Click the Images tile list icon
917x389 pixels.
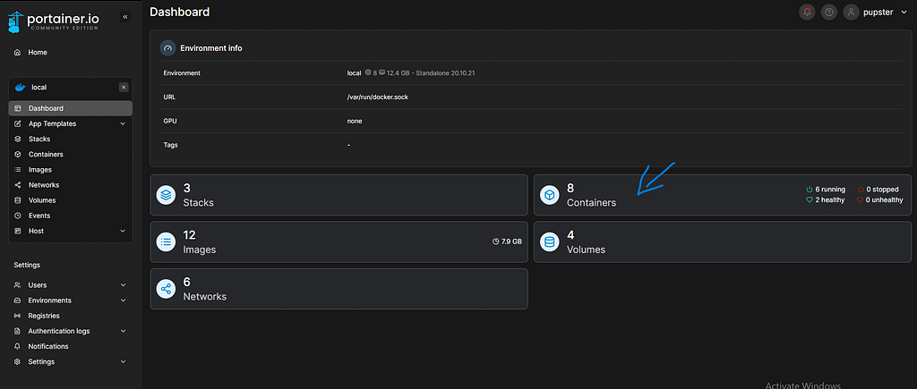tap(166, 241)
